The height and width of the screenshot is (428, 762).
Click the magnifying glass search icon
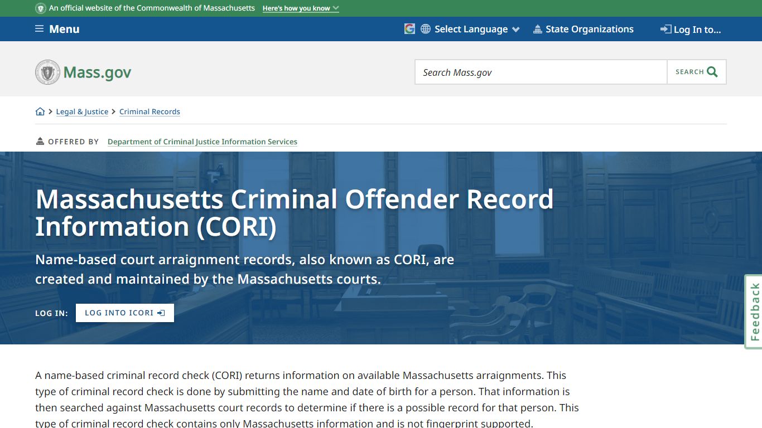click(712, 71)
